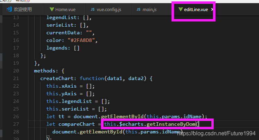Click "legends: []" on line 17
The width and height of the screenshot is (259, 140).
point(63,48)
